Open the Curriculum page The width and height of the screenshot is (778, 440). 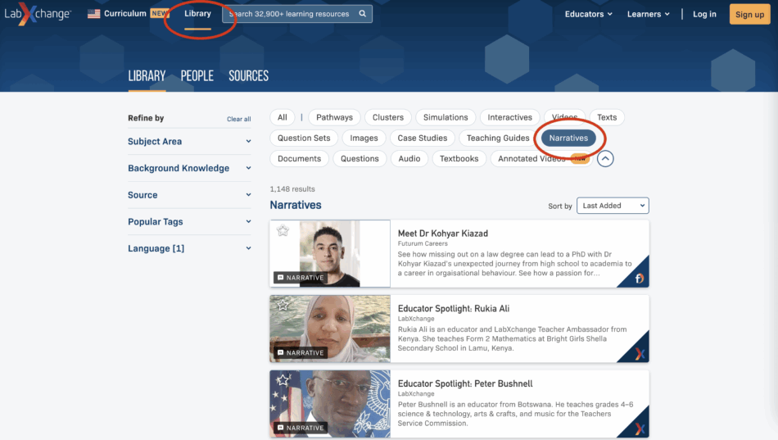(125, 13)
